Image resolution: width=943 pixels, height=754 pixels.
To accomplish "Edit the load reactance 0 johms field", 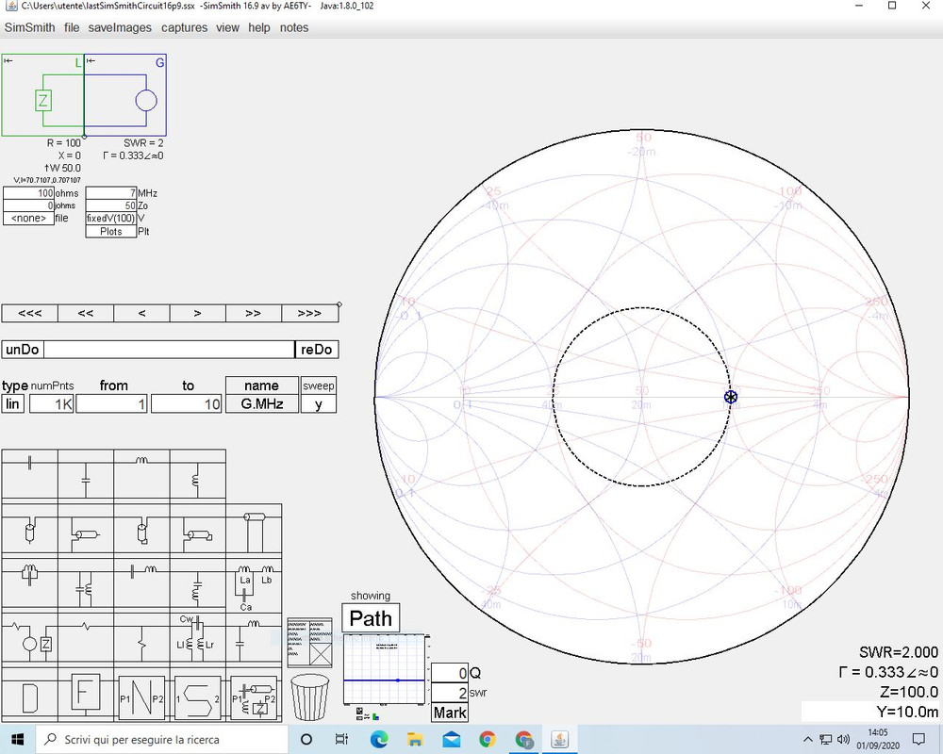I will click(x=28, y=205).
